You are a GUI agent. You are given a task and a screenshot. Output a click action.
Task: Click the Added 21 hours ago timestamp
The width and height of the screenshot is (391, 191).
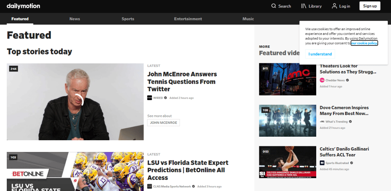[332, 128]
